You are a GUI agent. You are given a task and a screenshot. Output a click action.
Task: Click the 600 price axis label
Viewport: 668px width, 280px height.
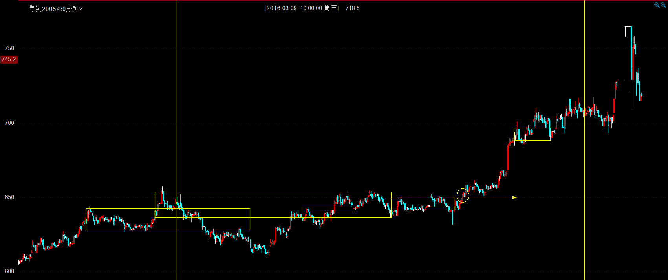tap(9, 271)
